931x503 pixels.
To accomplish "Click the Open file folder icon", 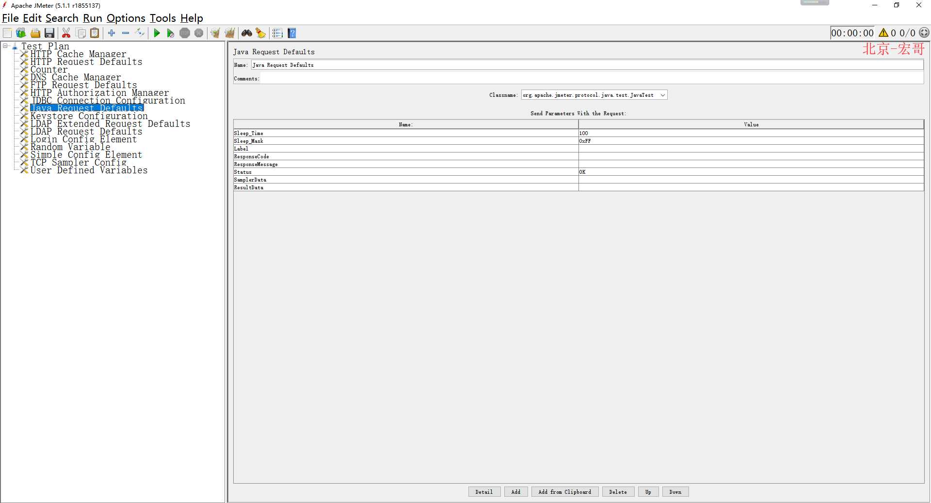I will click(35, 33).
